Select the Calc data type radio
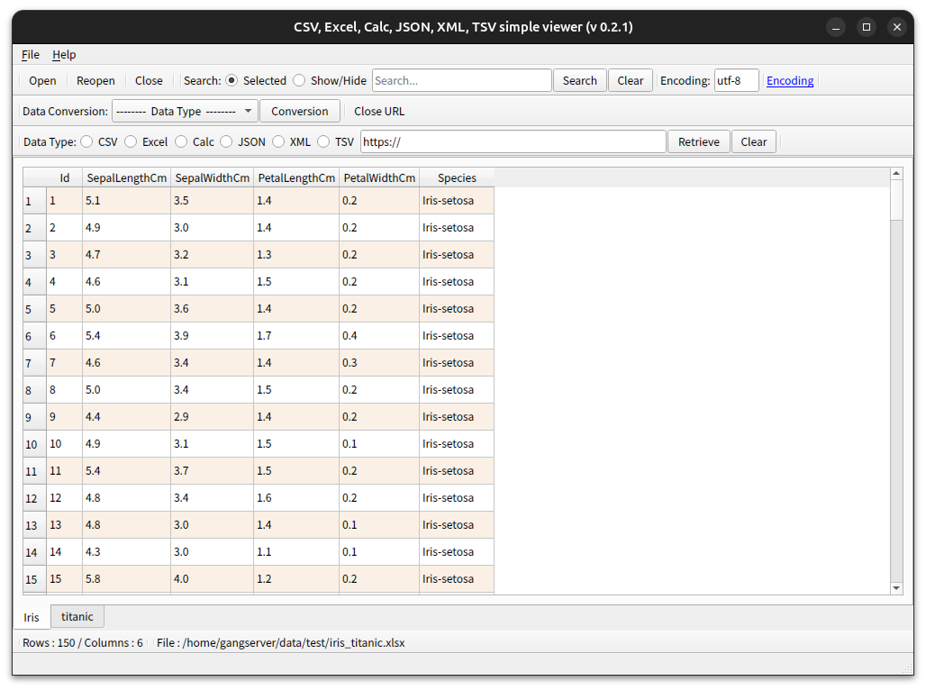The width and height of the screenshot is (926, 690). (x=181, y=141)
